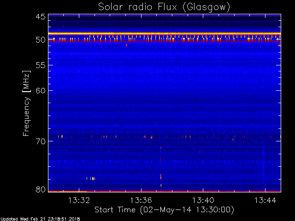295x221 pixels.
Task: Click the bright yellow band near 49 MHz
Action: pyautogui.click(x=165, y=34)
